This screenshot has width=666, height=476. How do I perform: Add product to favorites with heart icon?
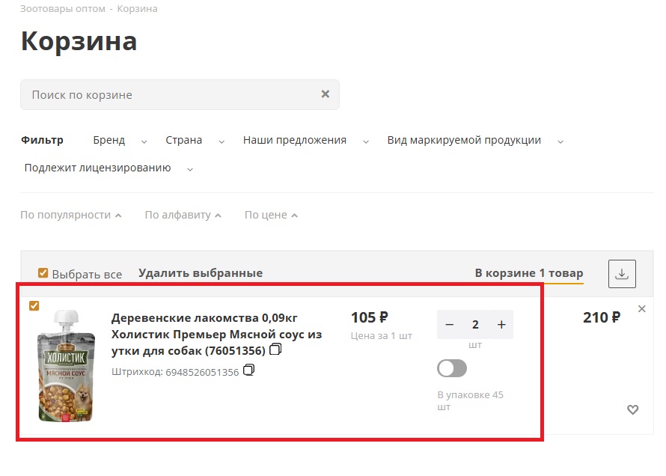click(x=632, y=409)
